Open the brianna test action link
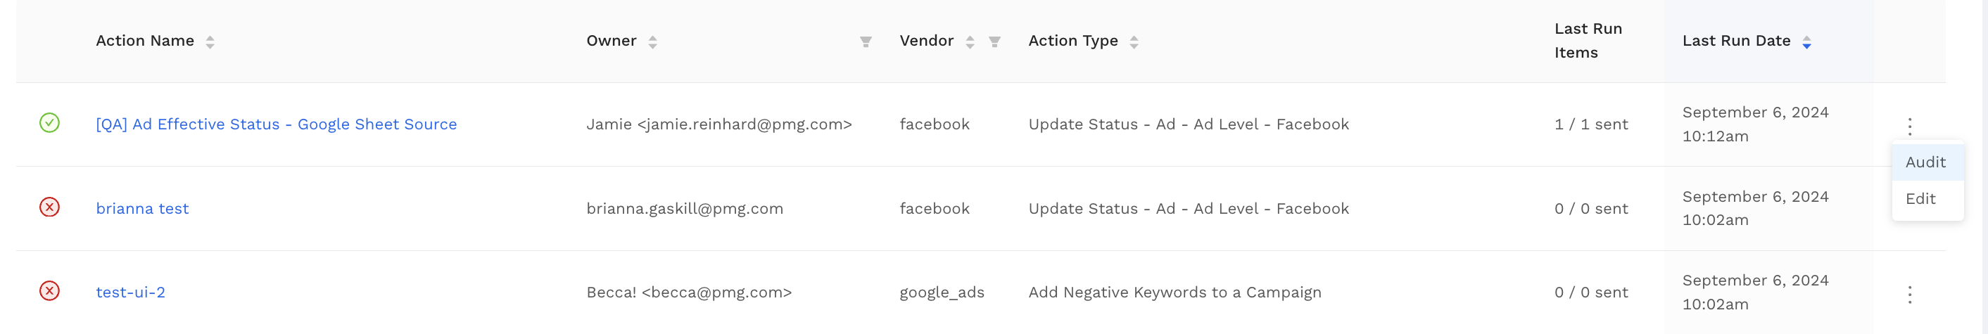Screen dimensions: 1988x334 click(x=142, y=208)
